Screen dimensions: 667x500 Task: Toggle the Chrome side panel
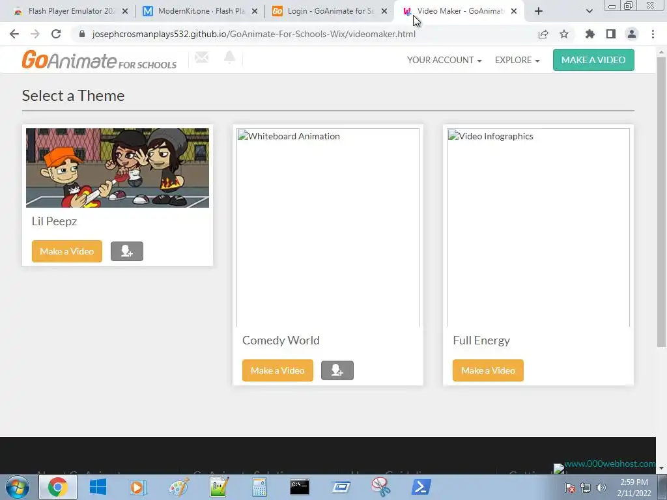point(611,34)
